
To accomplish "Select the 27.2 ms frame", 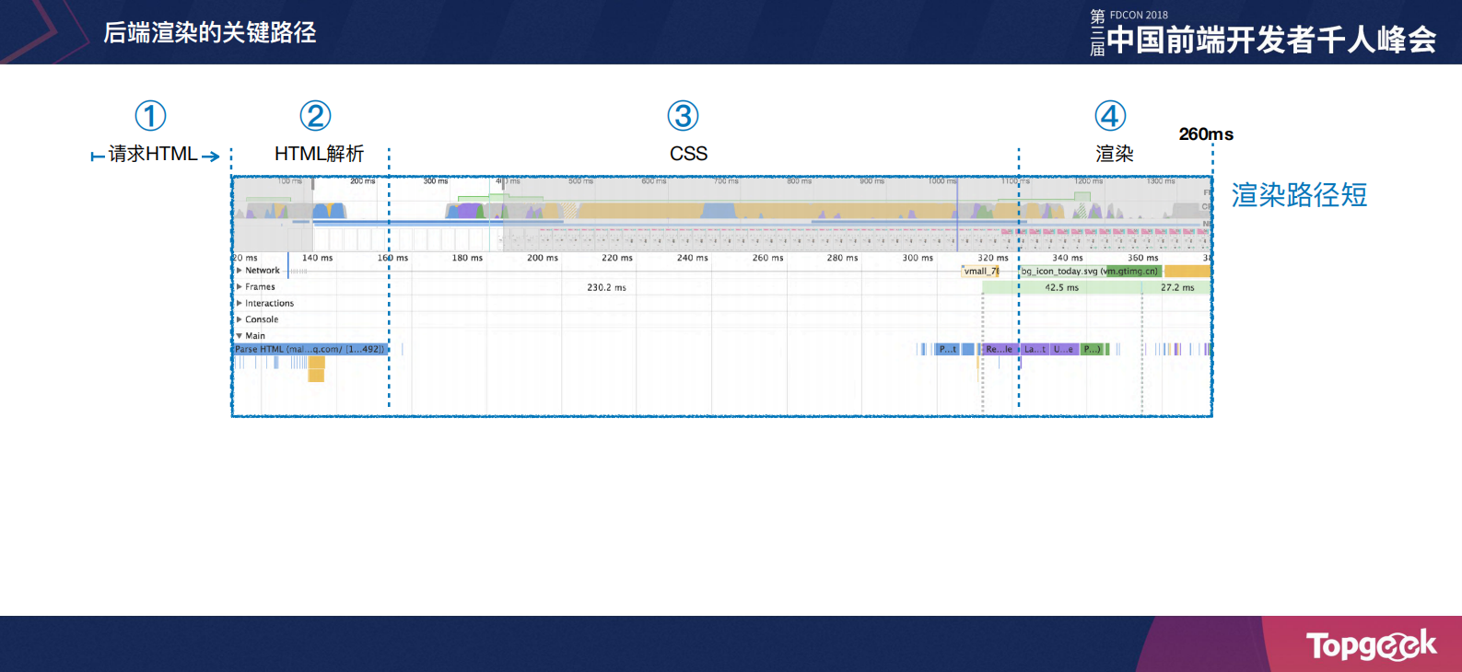I will pos(1176,288).
